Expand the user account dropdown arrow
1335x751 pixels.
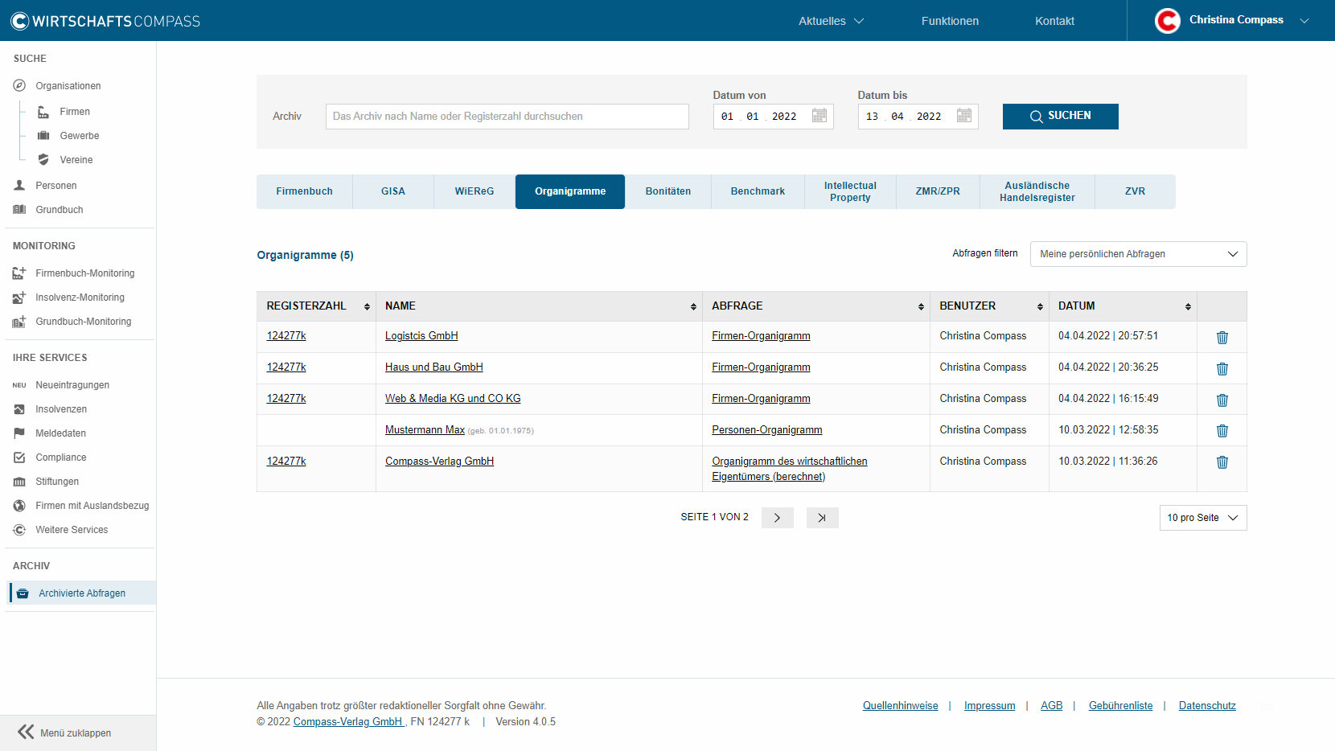[x=1304, y=21]
